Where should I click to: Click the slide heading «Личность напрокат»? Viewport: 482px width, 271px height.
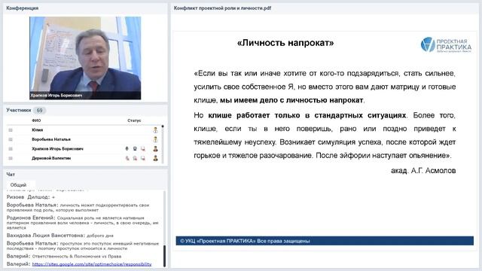pos(285,43)
